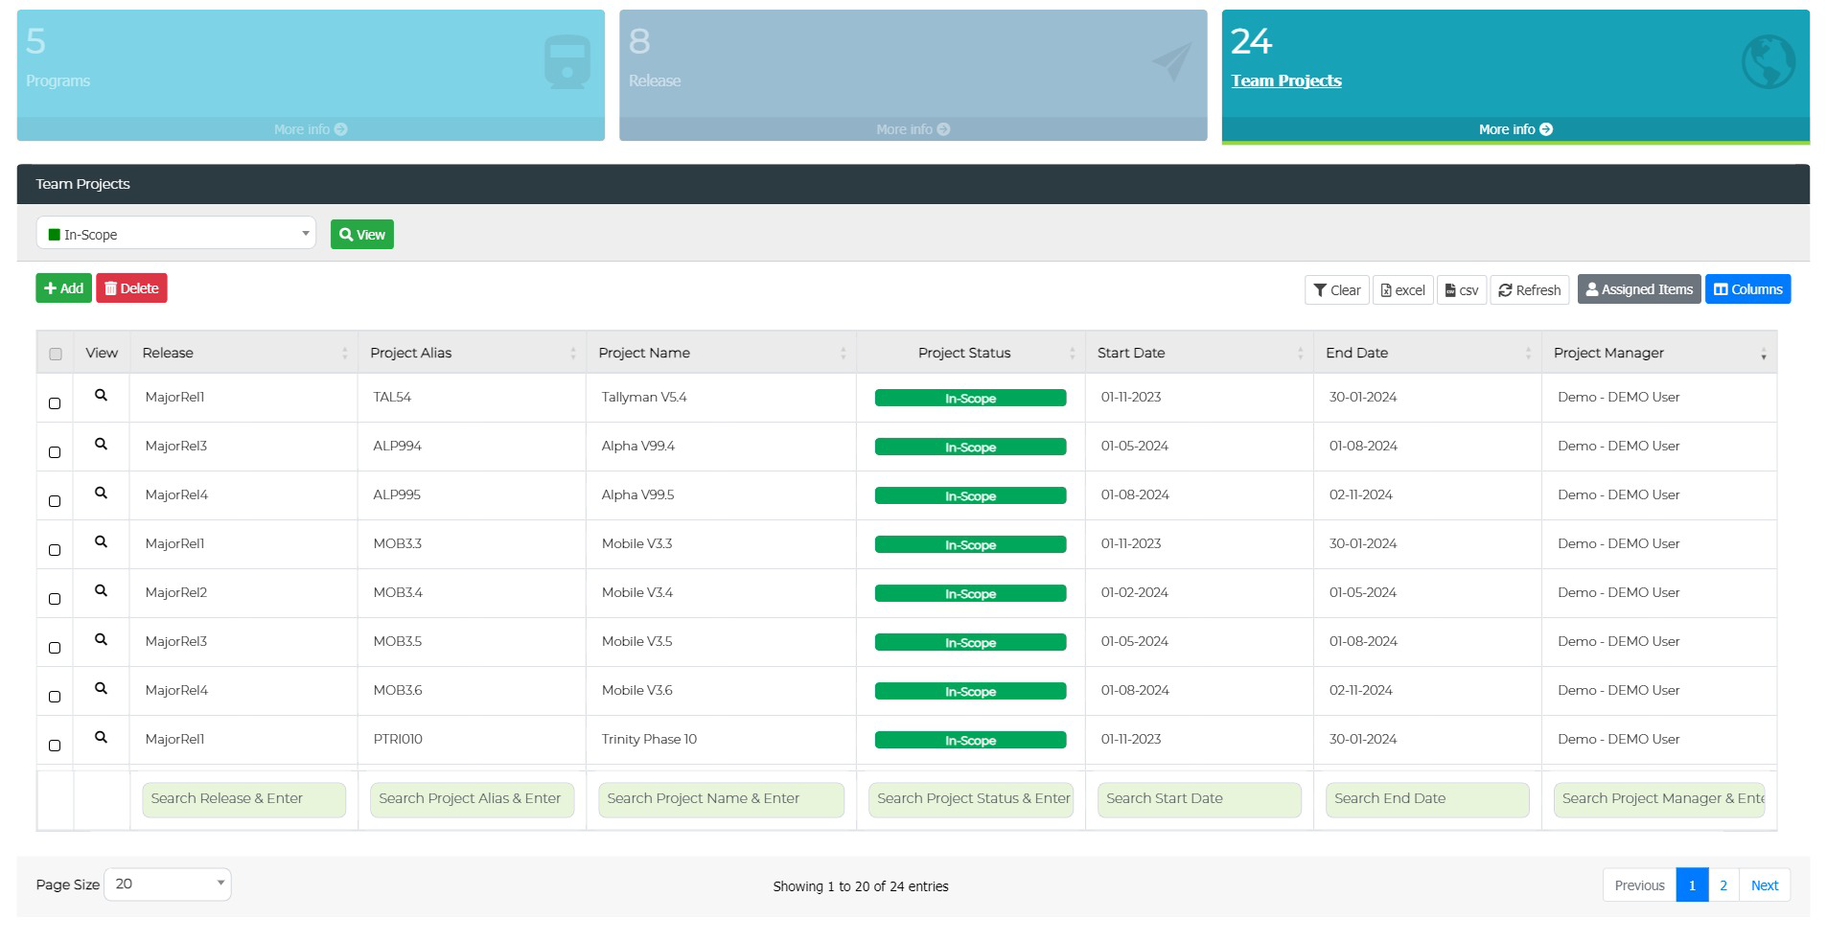
Task: Sort by Start Date column arrows
Action: (x=1301, y=354)
